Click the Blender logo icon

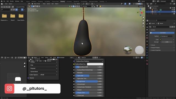click(2, 1)
